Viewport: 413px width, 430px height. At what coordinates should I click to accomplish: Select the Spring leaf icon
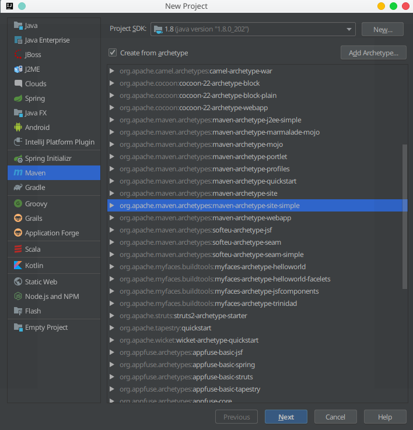point(18,98)
